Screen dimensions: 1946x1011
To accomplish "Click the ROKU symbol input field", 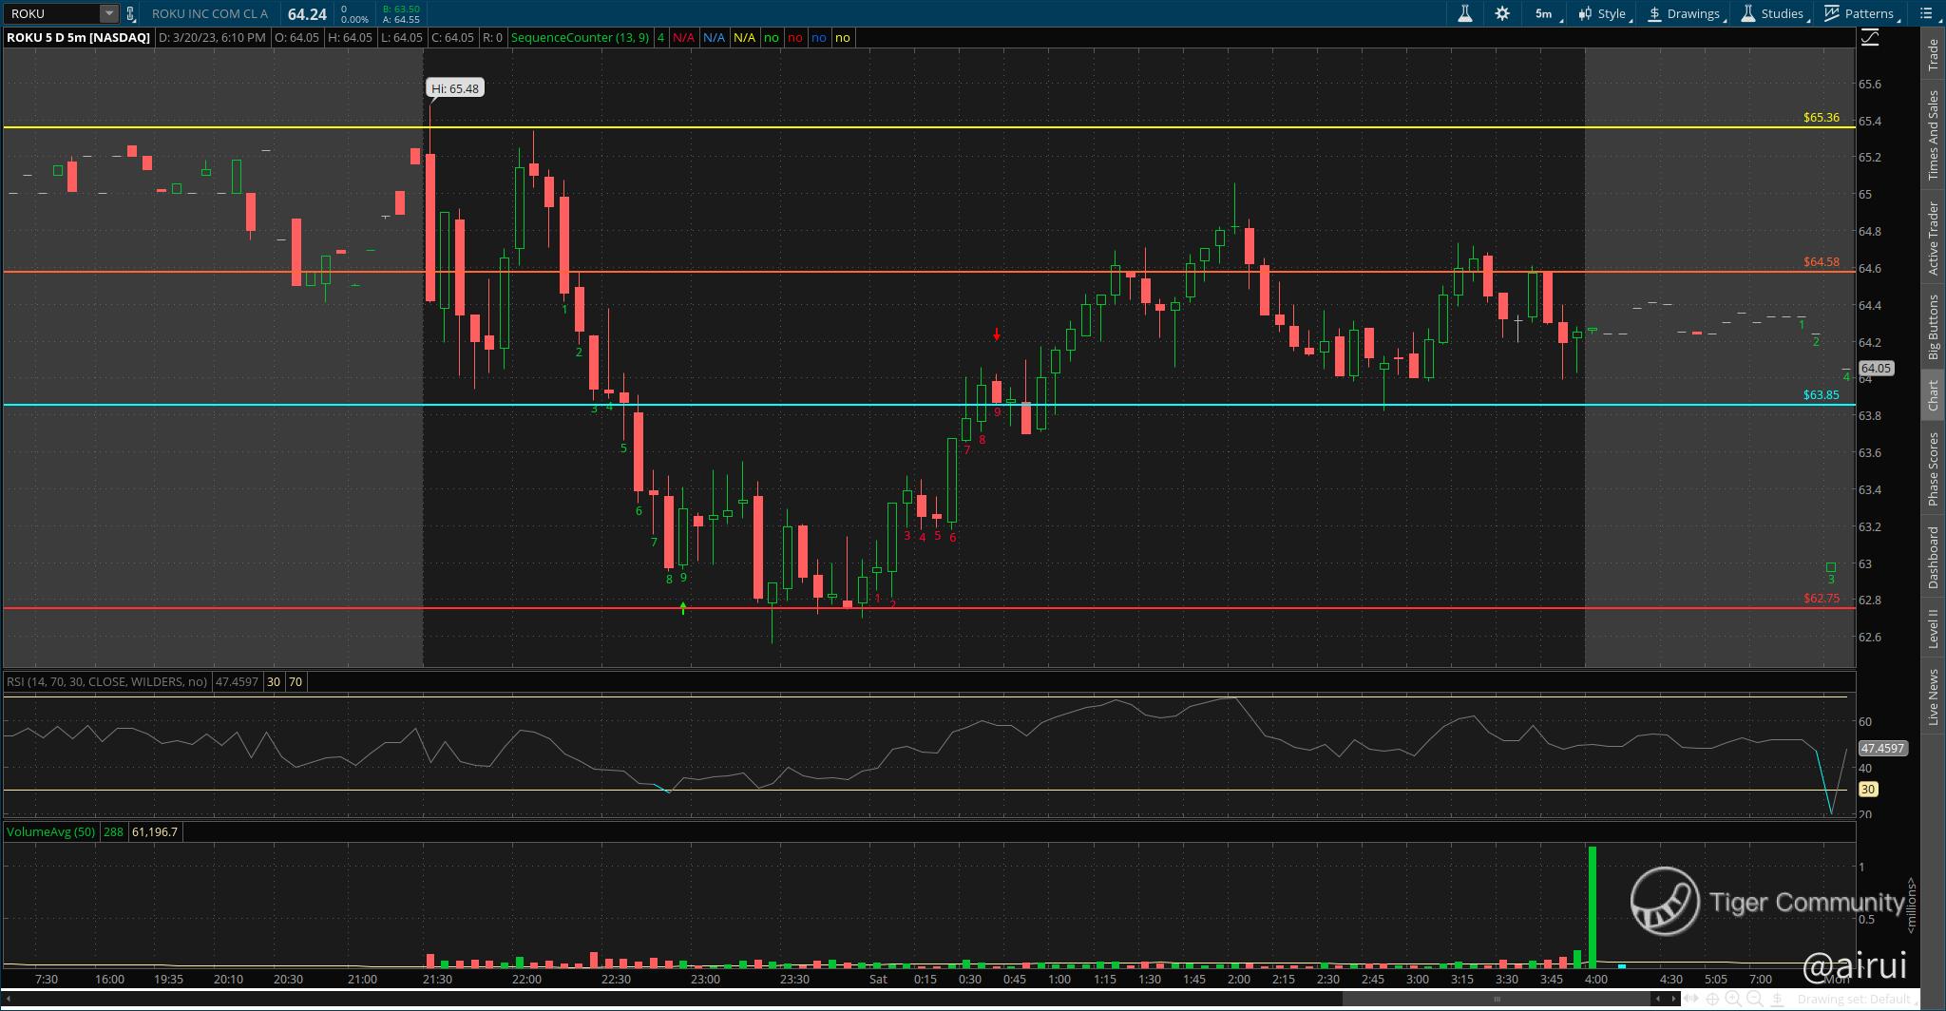I will coord(52,13).
